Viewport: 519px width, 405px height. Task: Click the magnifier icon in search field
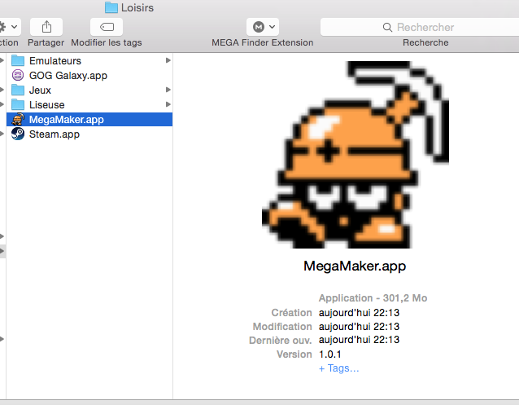pyautogui.click(x=387, y=27)
